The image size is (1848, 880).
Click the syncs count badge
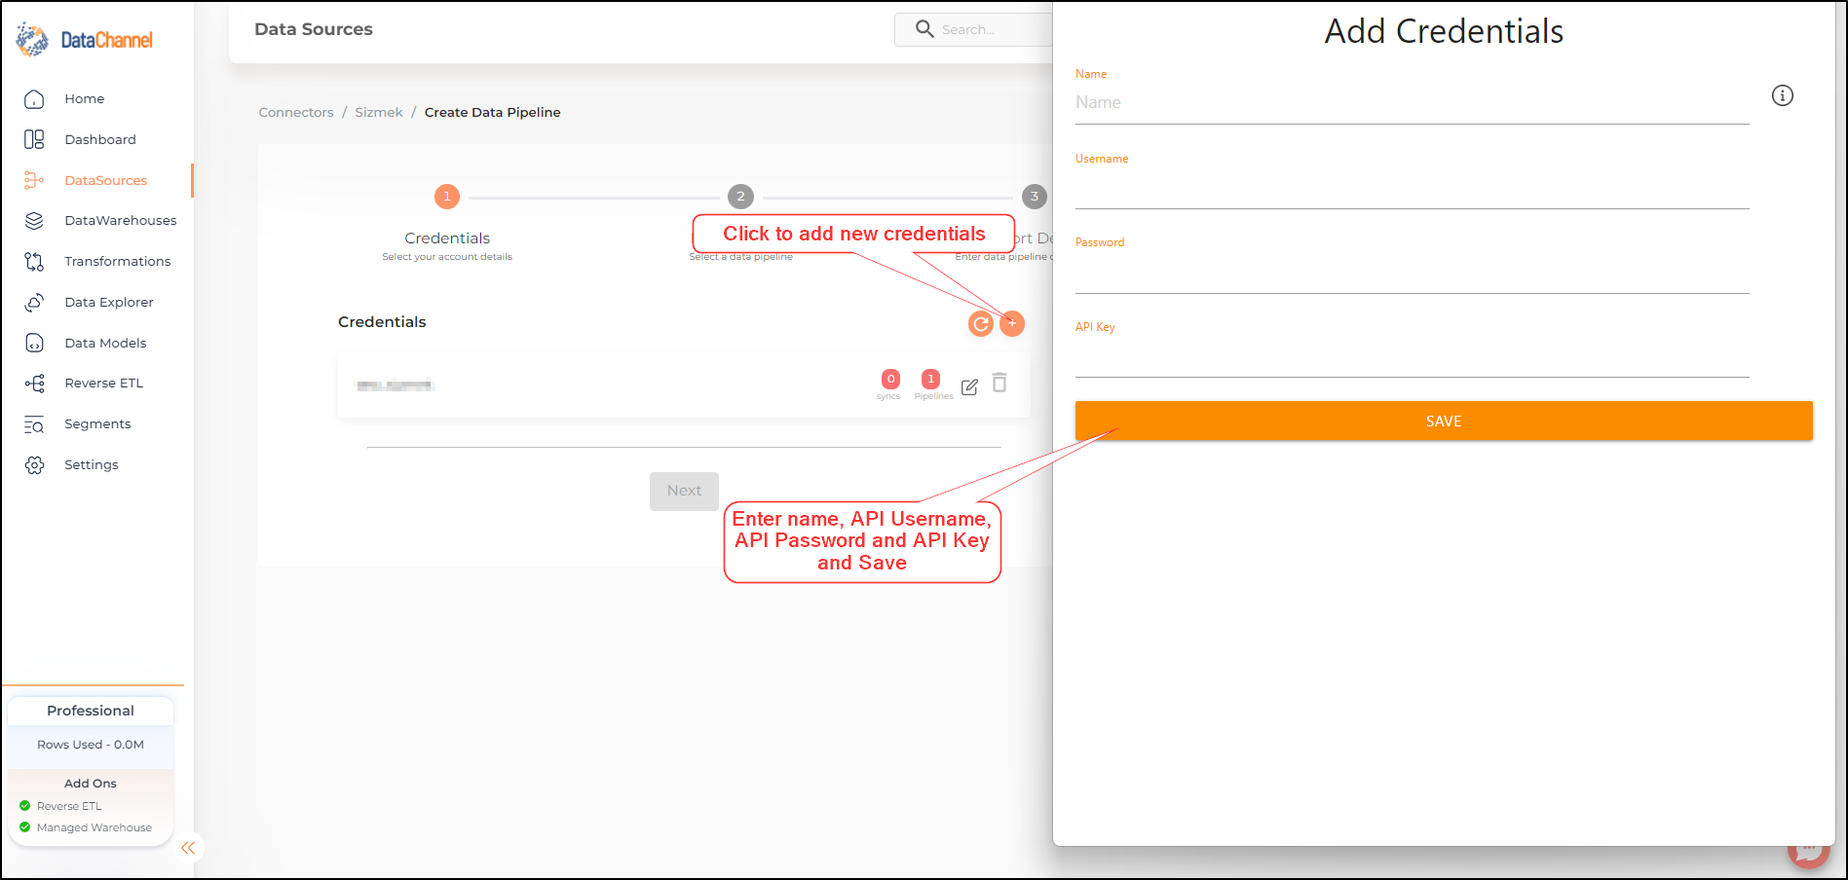click(890, 379)
